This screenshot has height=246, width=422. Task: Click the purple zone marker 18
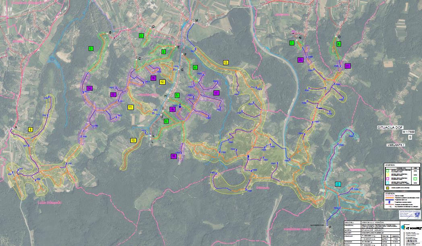tap(174, 157)
